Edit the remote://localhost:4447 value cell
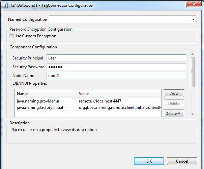The image size is (204, 169). (x=119, y=101)
